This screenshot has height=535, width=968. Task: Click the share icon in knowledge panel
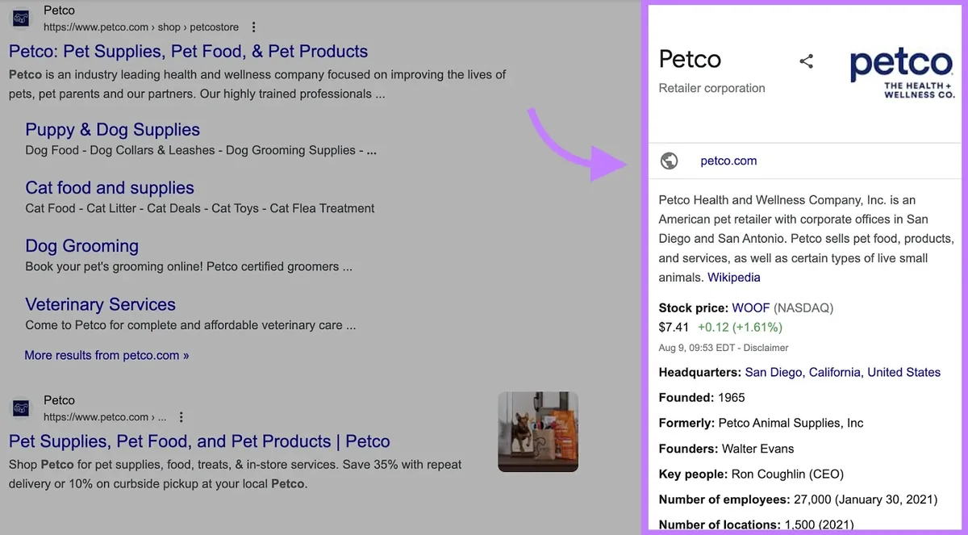click(806, 61)
